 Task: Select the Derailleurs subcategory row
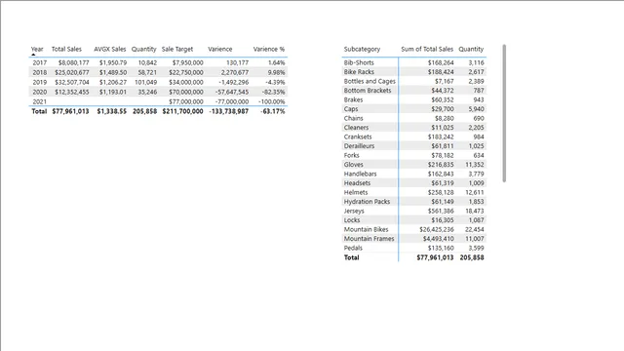(413, 145)
